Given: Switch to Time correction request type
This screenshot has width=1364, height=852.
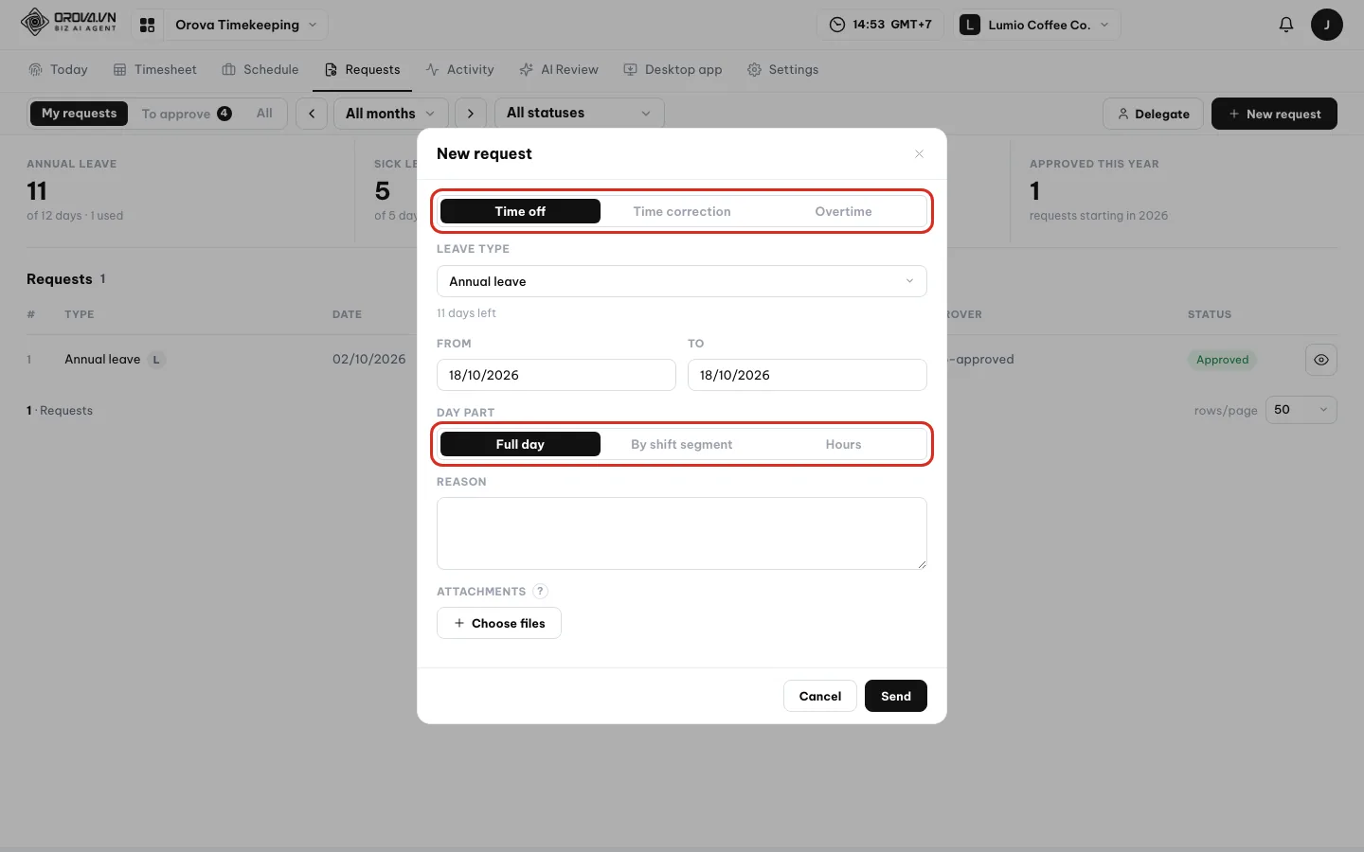Looking at the screenshot, I should (x=682, y=211).
